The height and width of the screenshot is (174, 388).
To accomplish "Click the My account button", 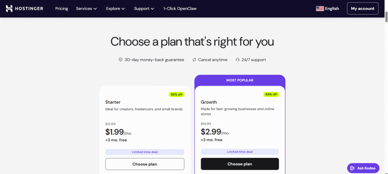I will pos(363,8).
